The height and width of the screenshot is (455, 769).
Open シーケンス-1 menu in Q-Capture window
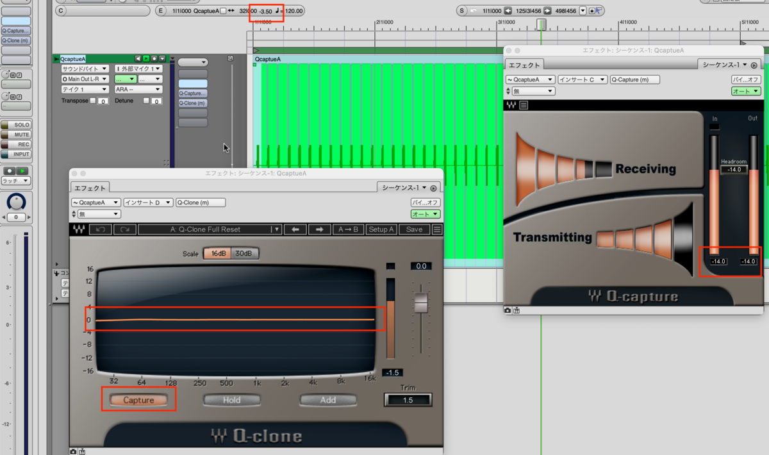click(724, 65)
